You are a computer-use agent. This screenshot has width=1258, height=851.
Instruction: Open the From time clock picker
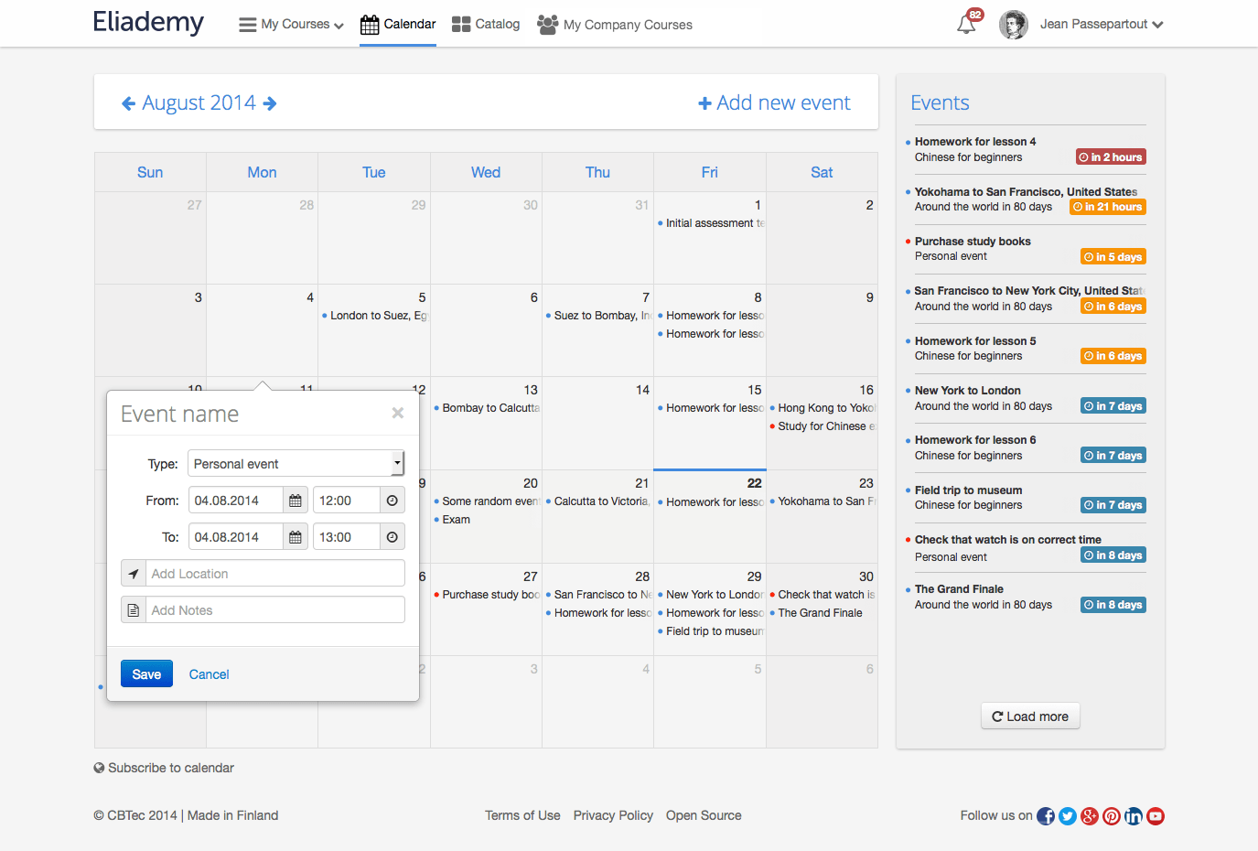click(x=392, y=501)
